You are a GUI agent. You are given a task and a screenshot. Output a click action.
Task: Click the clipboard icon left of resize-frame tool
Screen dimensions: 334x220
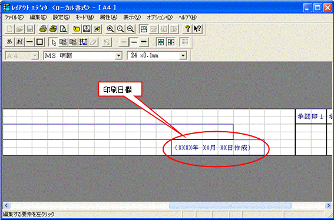tap(73, 42)
